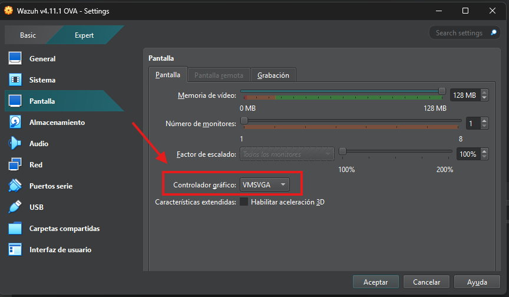This screenshot has height=297, width=509.
Task: Switch to the Grabación tab
Action: coord(273,75)
